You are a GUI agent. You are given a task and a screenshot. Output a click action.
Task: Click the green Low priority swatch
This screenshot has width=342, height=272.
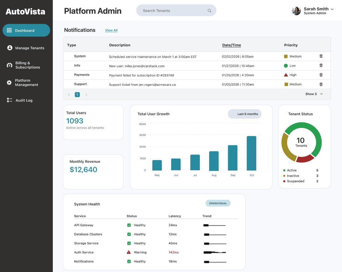[286, 66]
